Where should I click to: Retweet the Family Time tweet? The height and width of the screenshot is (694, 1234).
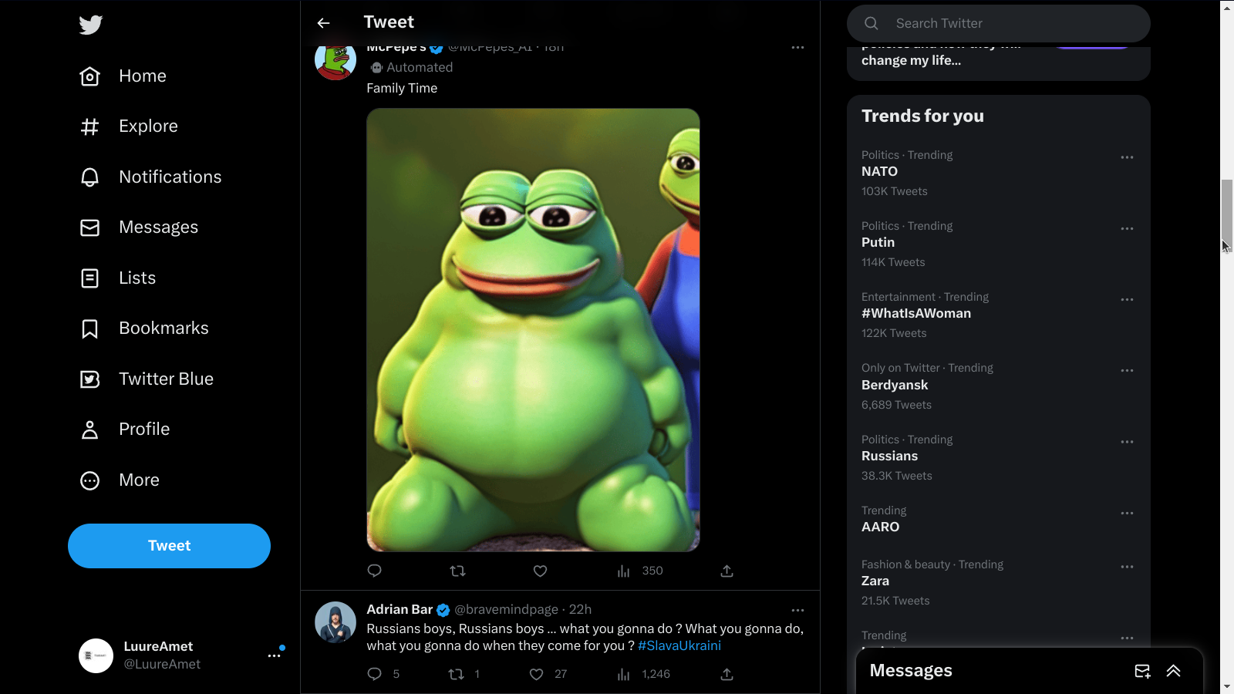tap(457, 571)
